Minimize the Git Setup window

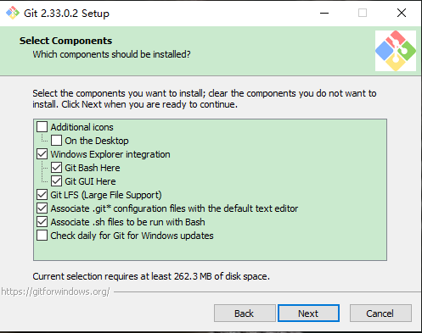pos(324,13)
